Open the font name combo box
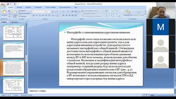The height and width of the screenshot is (99, 176). click(39, 12)
